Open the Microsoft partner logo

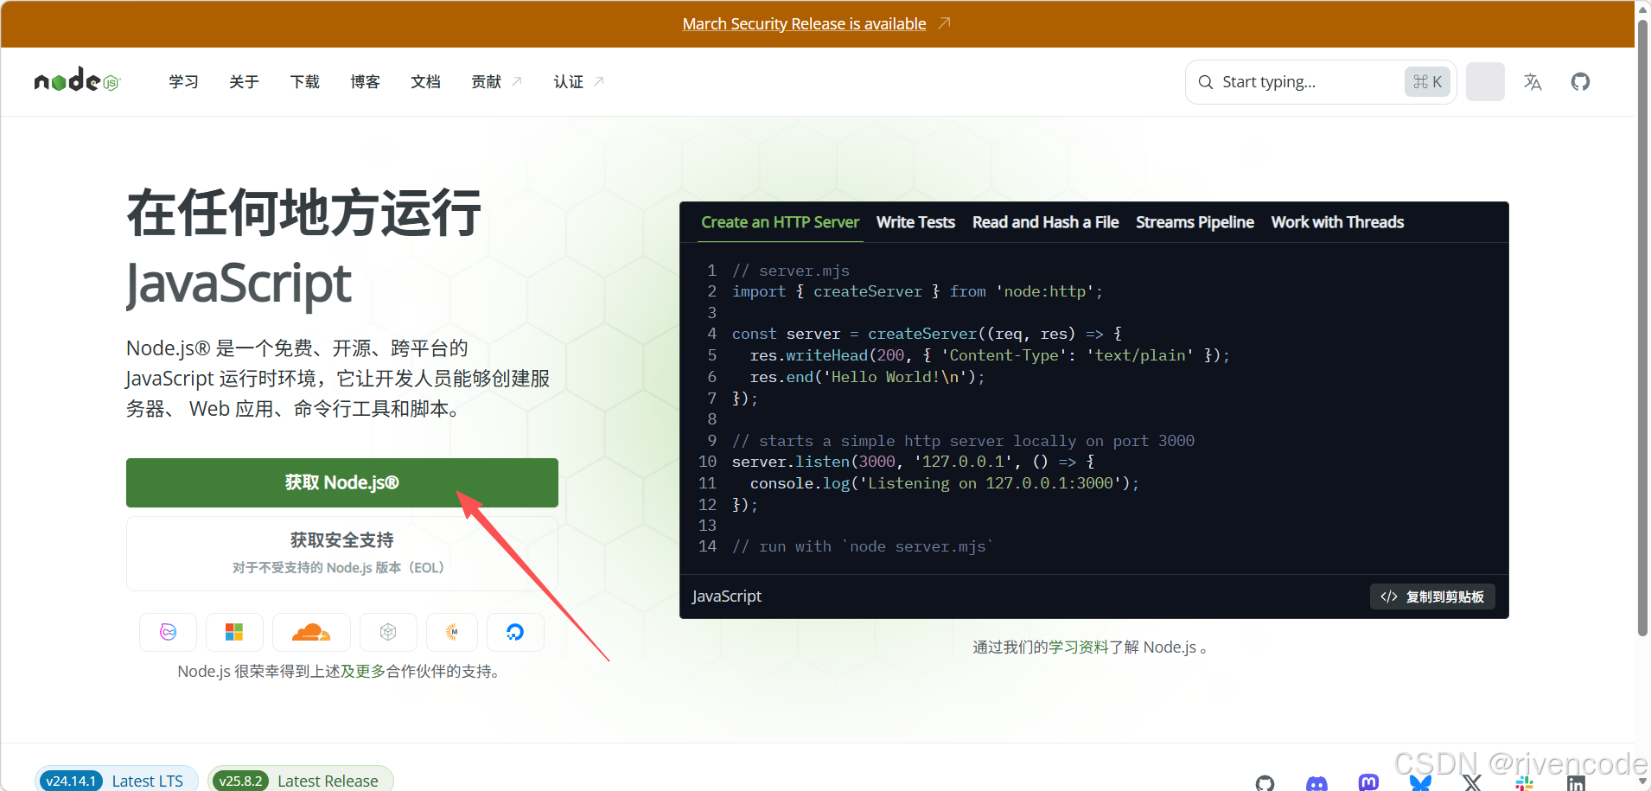(x=234, y=632)
